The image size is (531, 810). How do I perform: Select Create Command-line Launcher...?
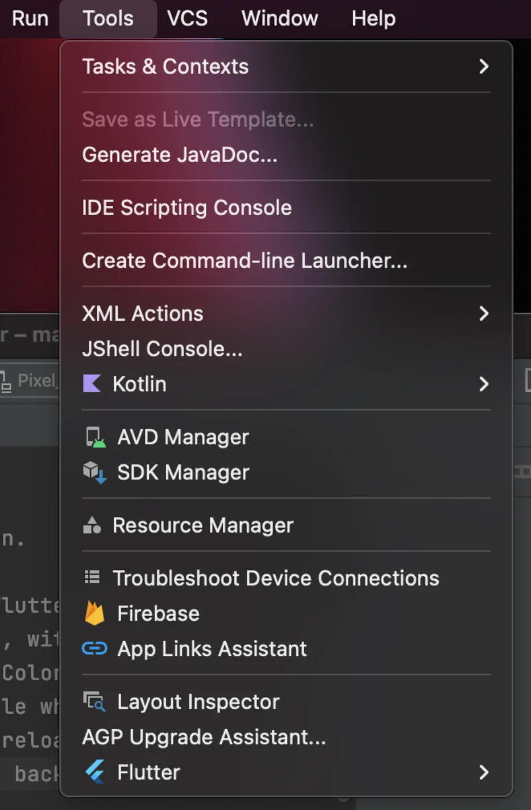click(286, 261)
